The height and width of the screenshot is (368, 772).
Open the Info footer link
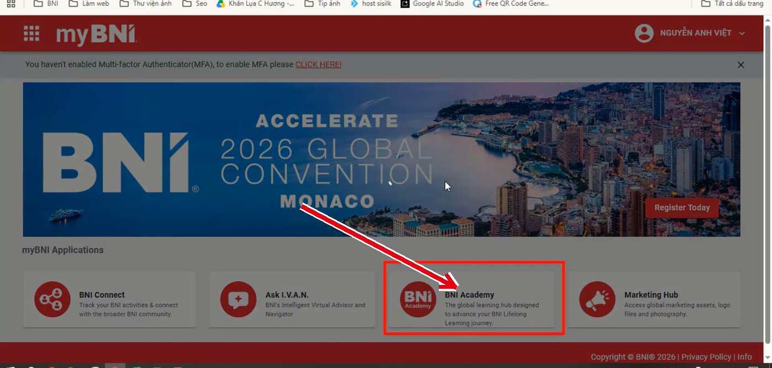click(744, 357)
